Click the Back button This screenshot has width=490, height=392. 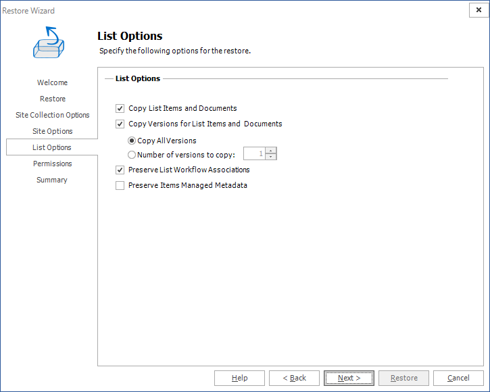point(294,378)
